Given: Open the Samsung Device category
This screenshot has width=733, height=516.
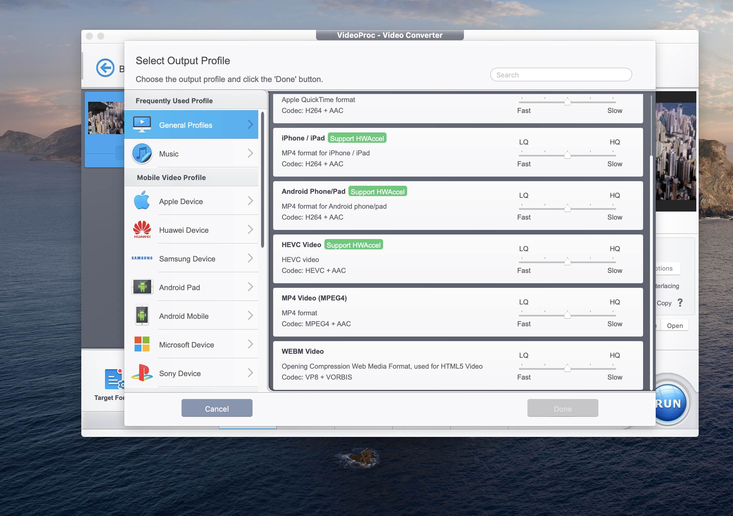Looking at the screenshot, I should point(191,258).
